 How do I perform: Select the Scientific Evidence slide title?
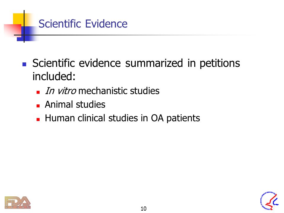(x=83, y=24)
